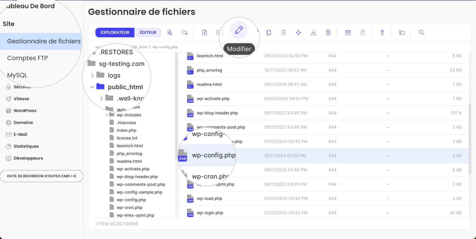Viewport: 476px width, 239px height.
Task: Collapse the public_html folder chevron
Action: point(92,87)
